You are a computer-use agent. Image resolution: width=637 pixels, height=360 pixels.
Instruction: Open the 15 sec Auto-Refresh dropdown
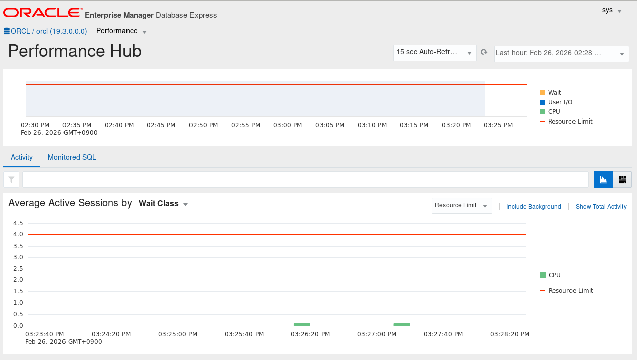pyautogui.click(x=435, y=52)
